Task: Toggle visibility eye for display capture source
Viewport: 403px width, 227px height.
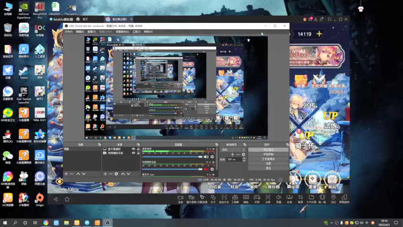Action: (x=133, y=149)
